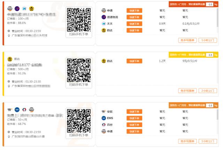Screen dimensions: 223x150
Task: Click location pin icon in second card
Action: pos(9,86)
